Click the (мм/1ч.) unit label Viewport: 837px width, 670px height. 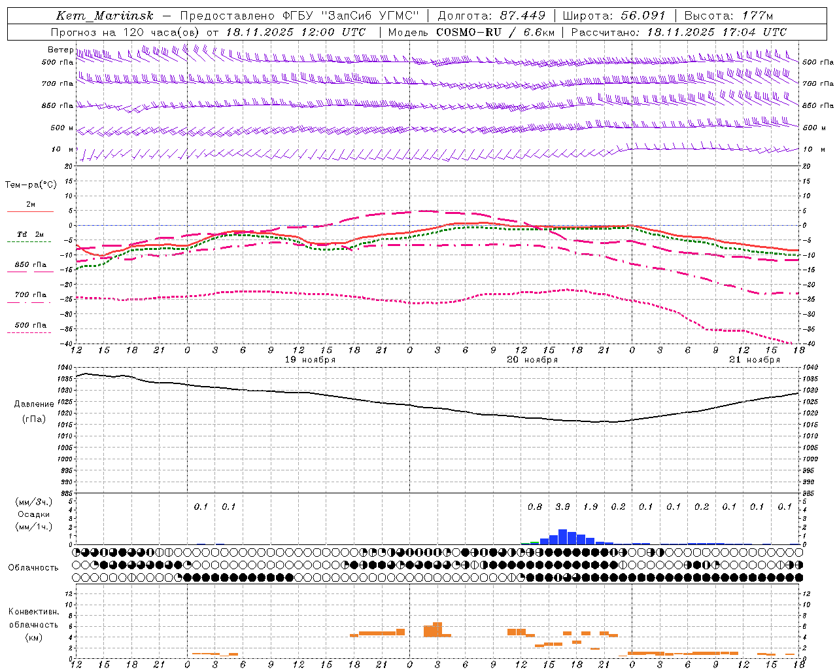[x=33, y=527]
